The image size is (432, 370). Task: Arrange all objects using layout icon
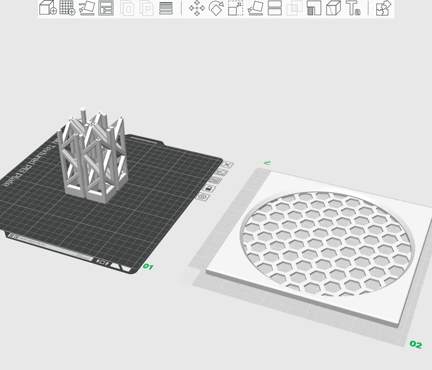point(106,8)
